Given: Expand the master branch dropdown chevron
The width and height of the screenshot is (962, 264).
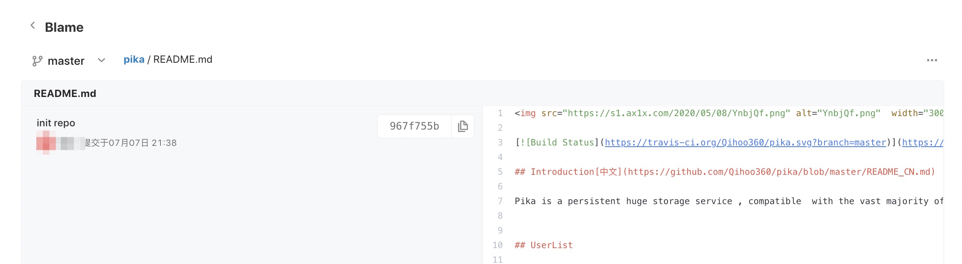Looking at the screenshot, I should tap(102, 60).
